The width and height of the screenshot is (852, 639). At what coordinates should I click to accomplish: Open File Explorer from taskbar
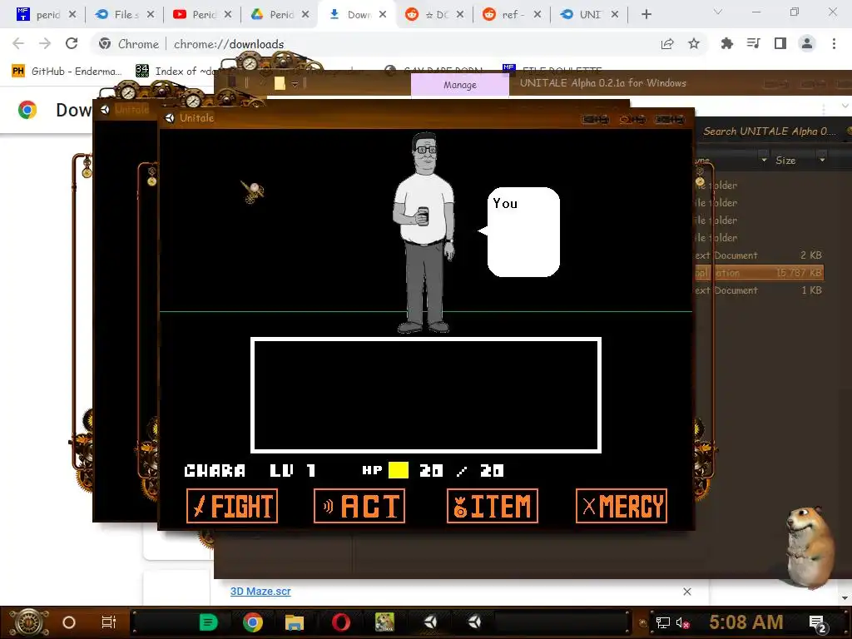(x=294, y=622)
